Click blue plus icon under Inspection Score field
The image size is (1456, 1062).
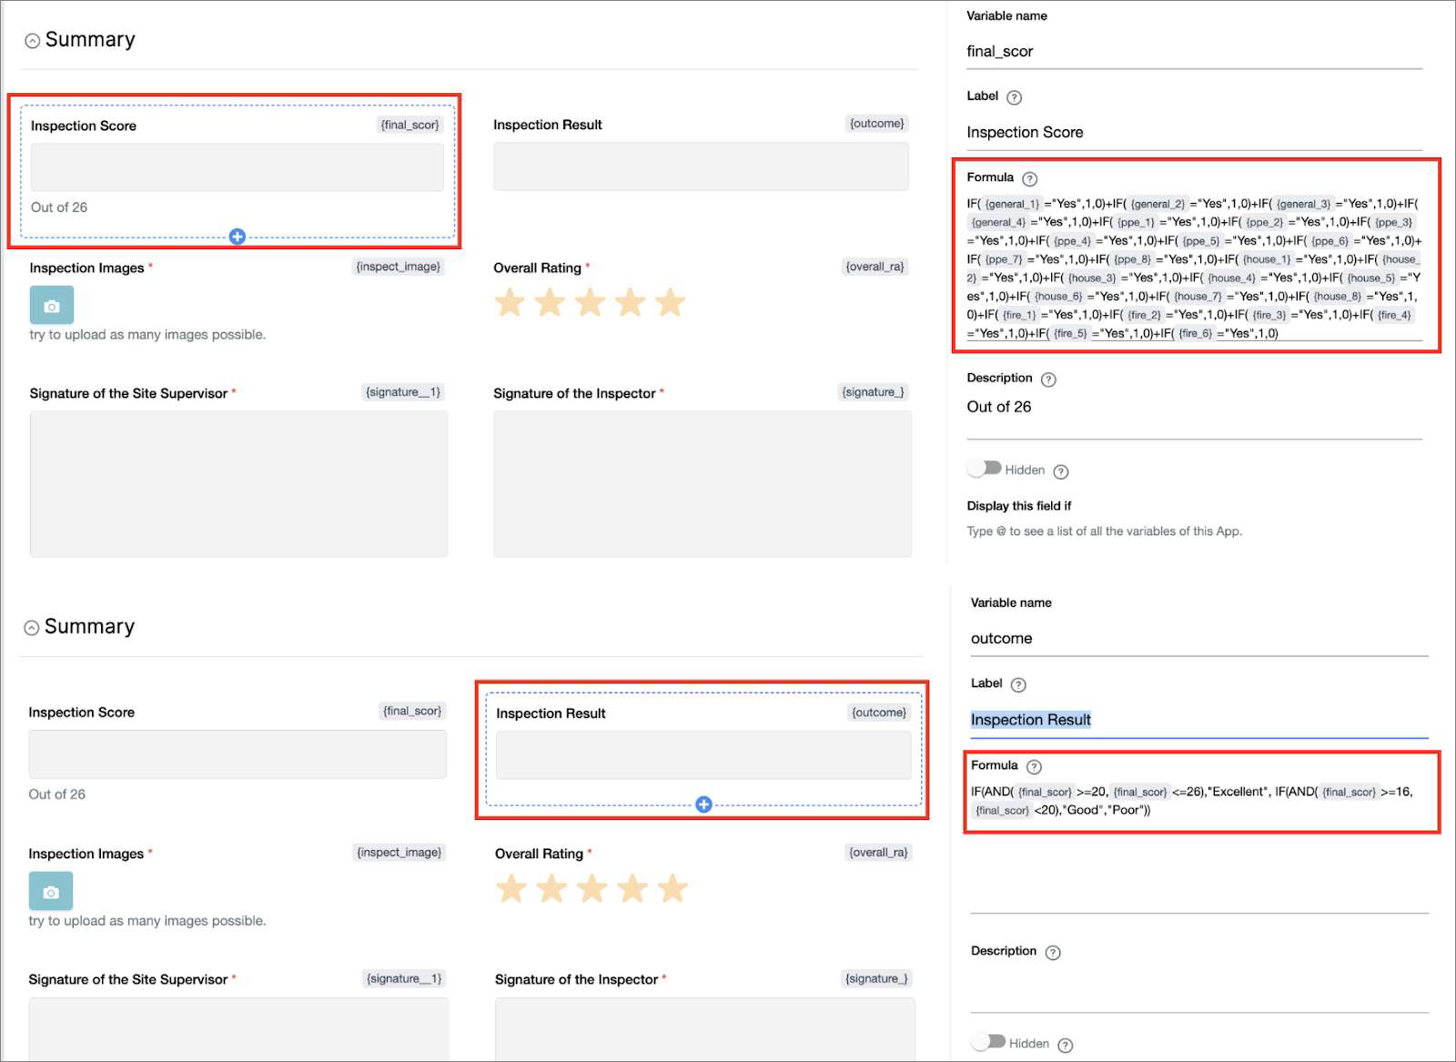coord(238,237)
